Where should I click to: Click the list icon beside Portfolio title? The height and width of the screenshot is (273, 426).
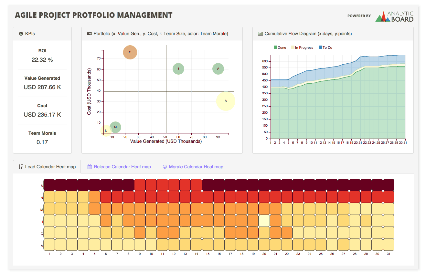point(90,34)
